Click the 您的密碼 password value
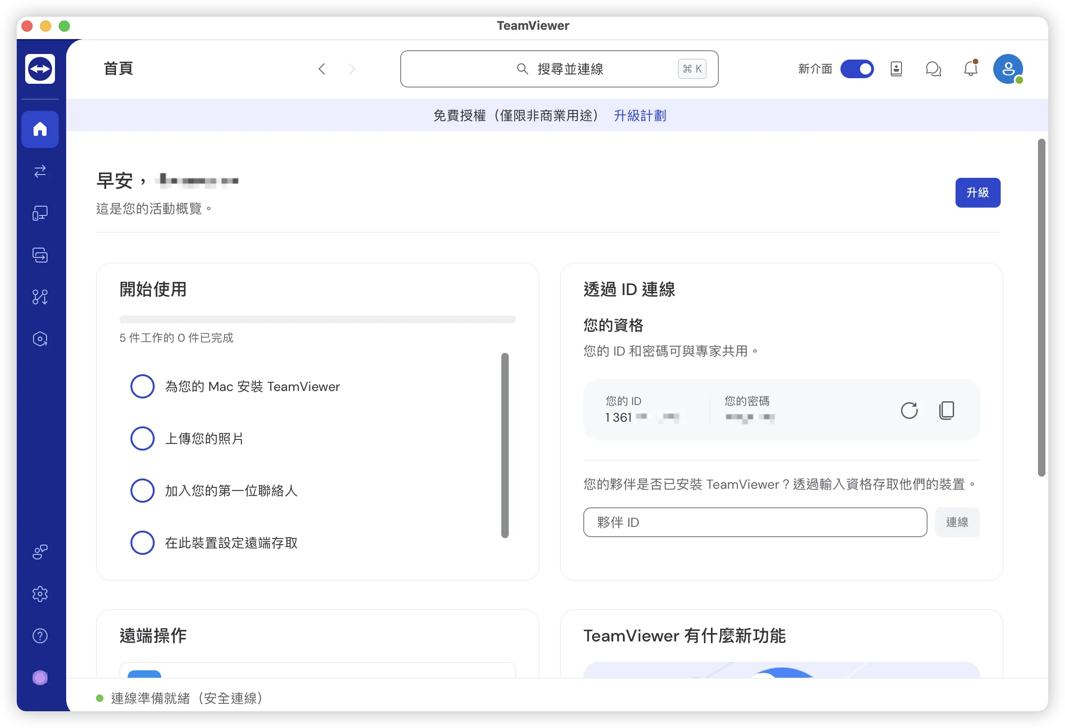The height and width of the screenshot is (728, 1065). point(750,418)
